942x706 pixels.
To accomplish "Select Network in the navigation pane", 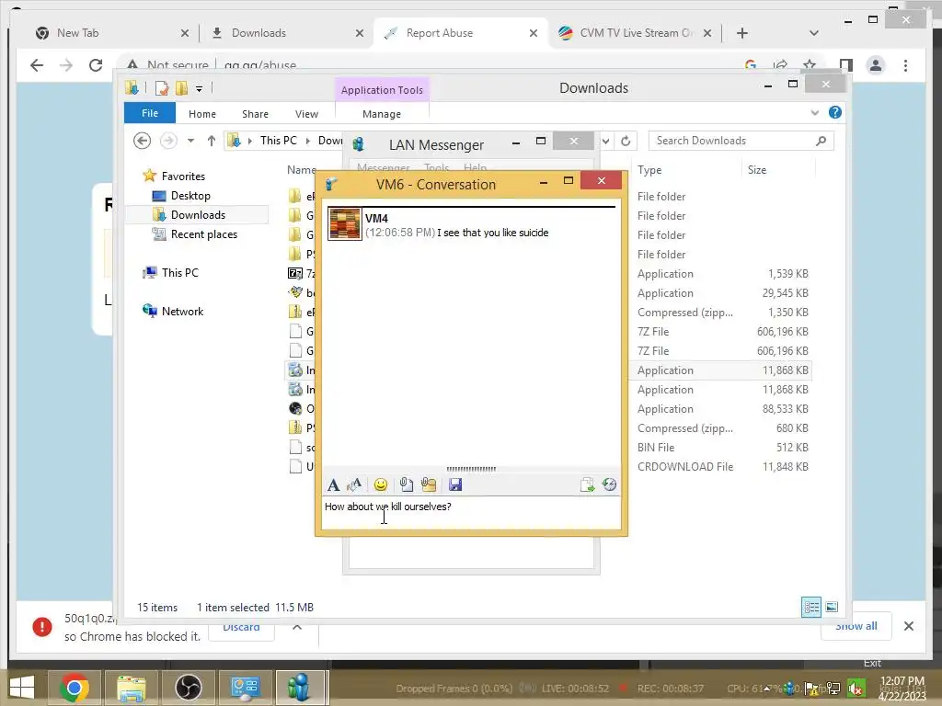I will tap(182, 311).
